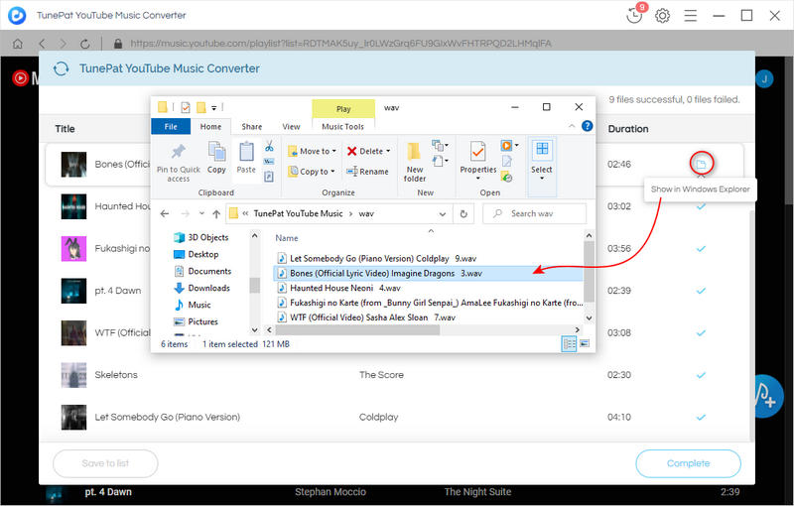
Task: Open Properties in the Explorer ribbon
Action: click(x=477, y=161)
